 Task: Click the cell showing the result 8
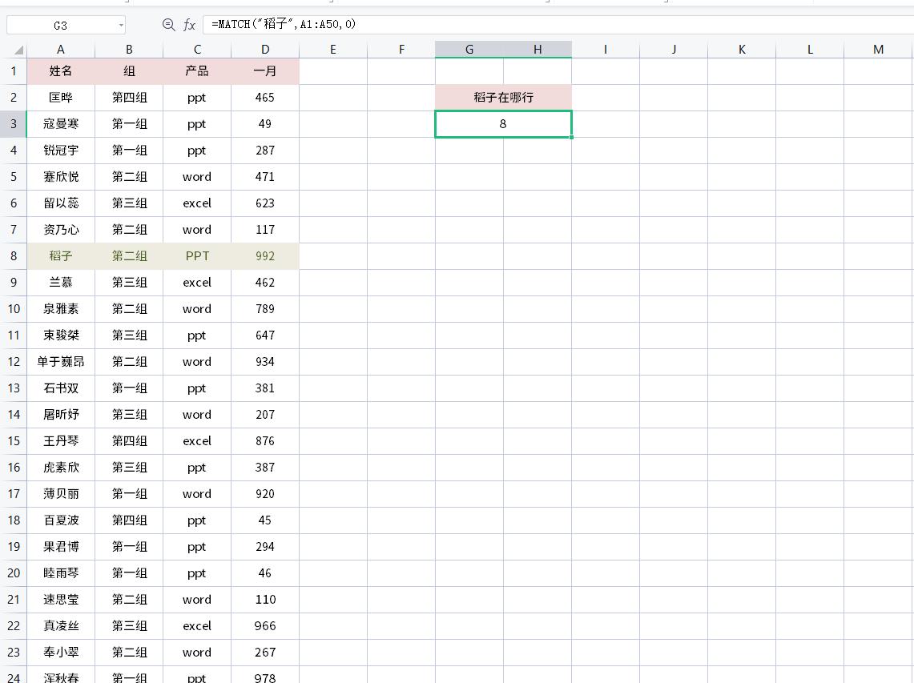pos(503,124)
